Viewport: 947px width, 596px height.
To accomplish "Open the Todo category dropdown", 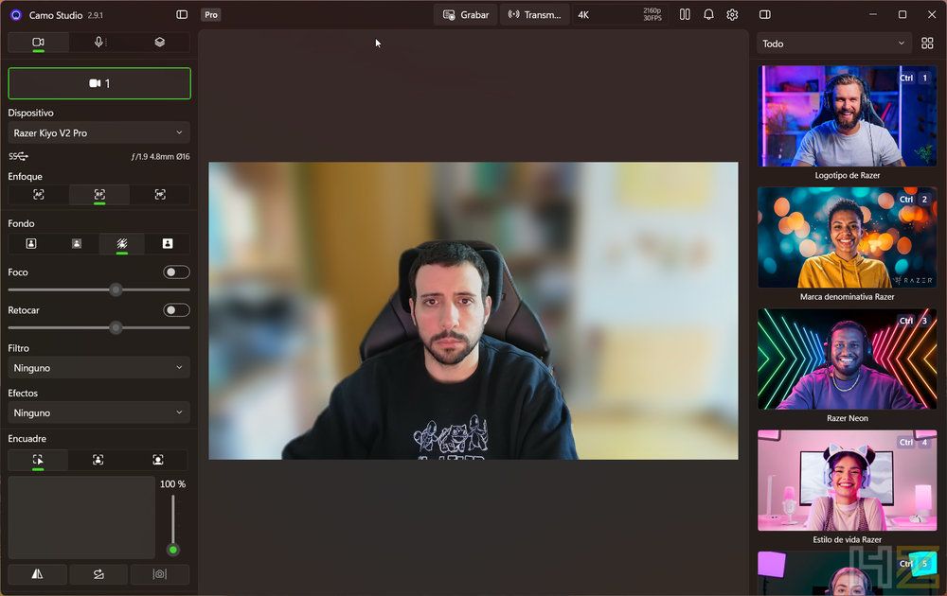I will [833, 44].
